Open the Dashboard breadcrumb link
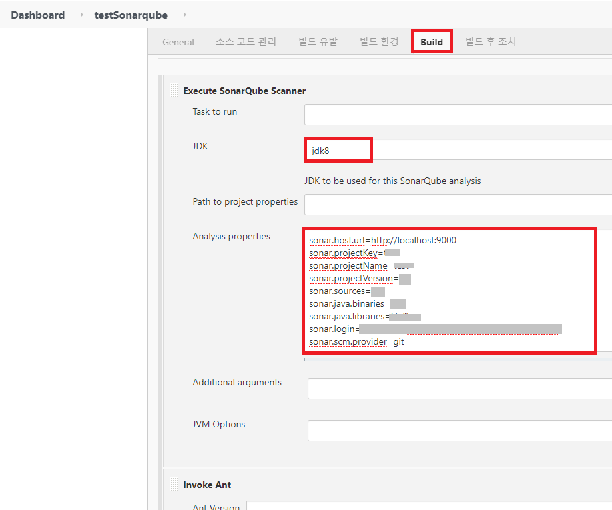This screenshot has height=510, width=612. coord(38,15)
